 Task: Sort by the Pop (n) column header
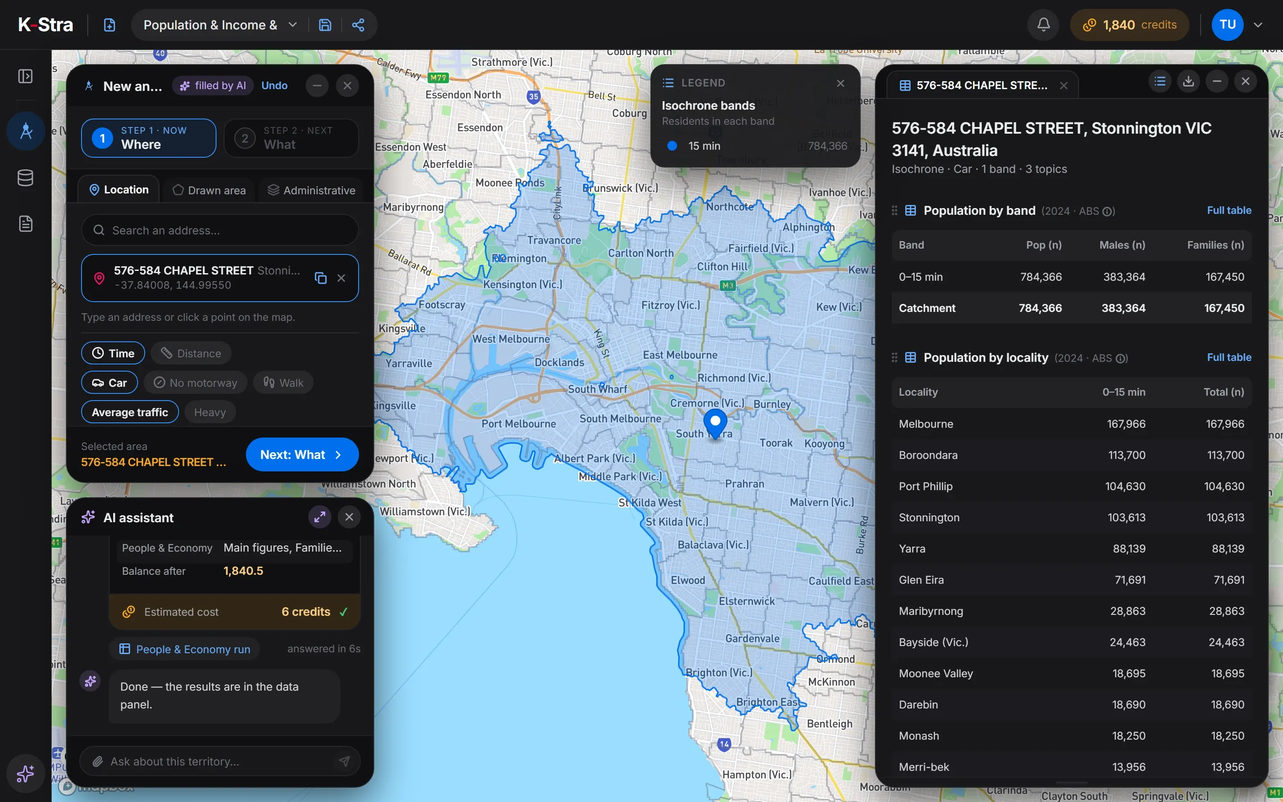1043,245
